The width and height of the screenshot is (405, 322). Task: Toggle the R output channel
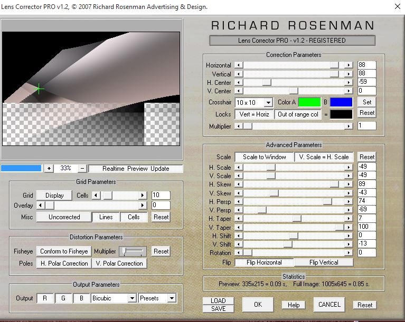pos(45,298)
